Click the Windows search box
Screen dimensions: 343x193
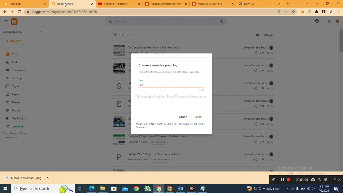[x=44, y=188]
